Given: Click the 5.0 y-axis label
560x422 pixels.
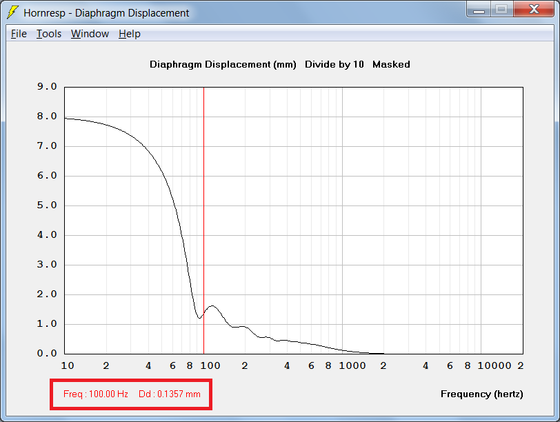Looking at the screenshot, I should click(x=47, y=205).
